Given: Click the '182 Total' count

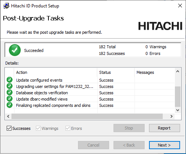Looking at the screenshot, I should pyautogui.click(x=107, y=47).
